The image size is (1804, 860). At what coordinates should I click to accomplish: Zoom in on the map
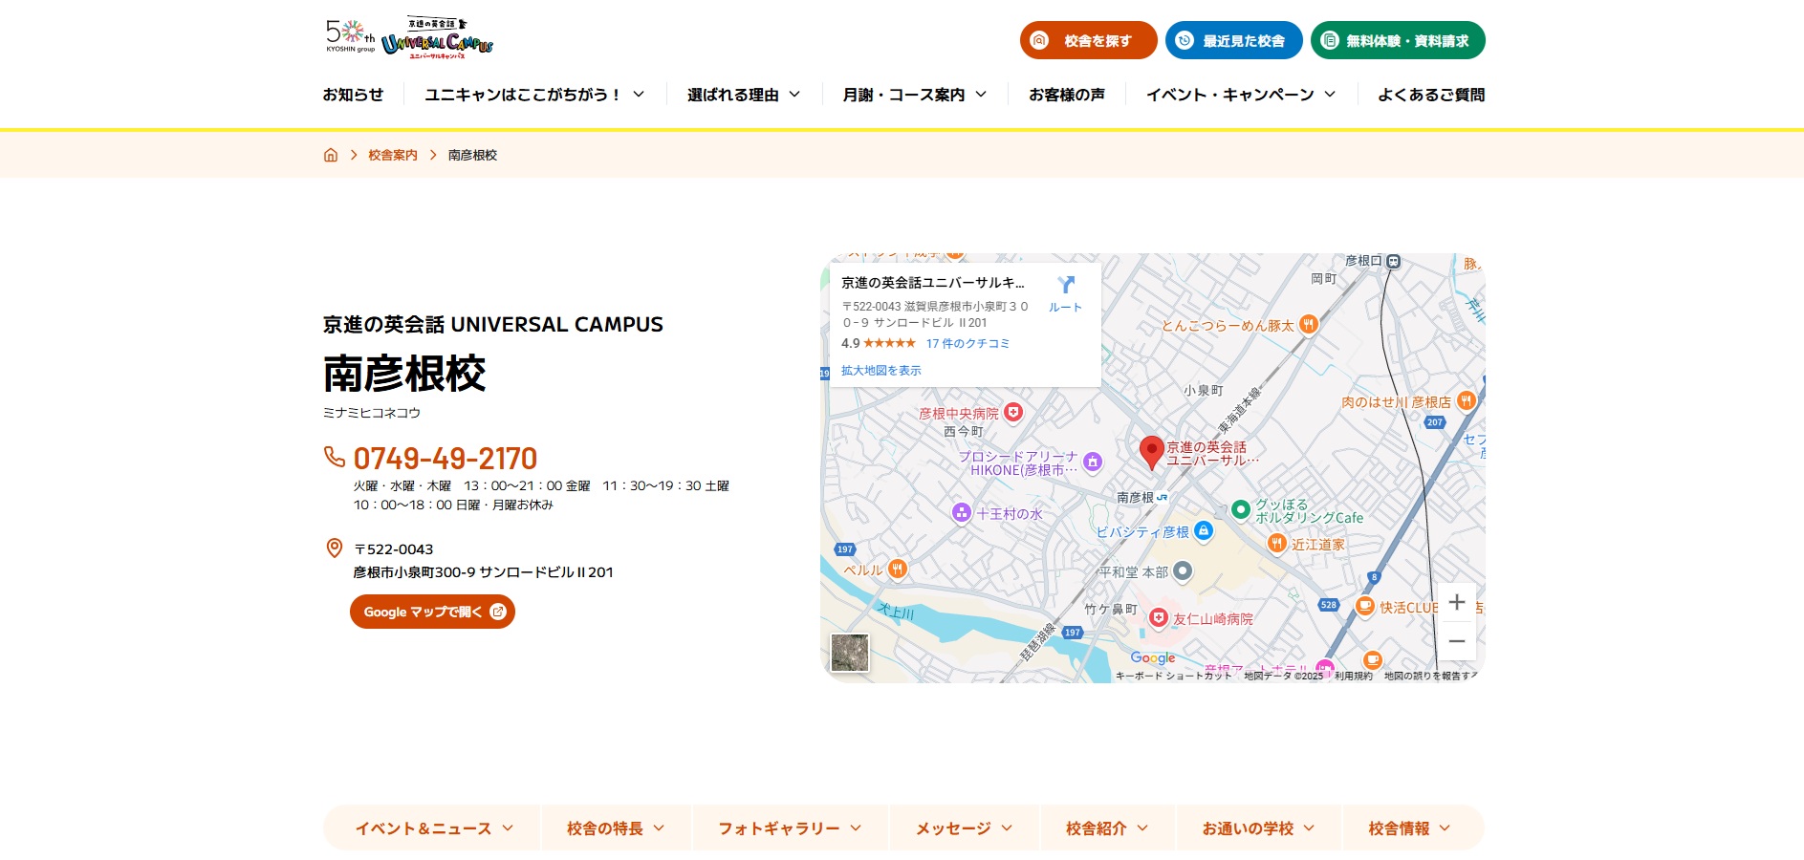tap(1457, 602)
